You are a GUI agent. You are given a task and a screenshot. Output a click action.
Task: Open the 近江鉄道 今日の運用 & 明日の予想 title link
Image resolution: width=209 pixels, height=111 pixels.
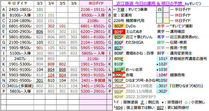tap(149, 3)
